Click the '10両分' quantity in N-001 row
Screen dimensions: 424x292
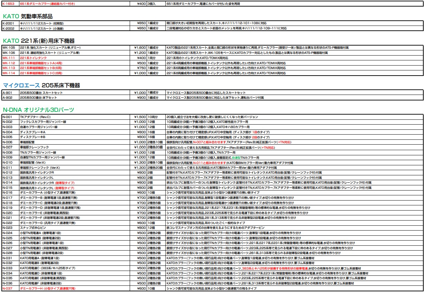[153, 117]
